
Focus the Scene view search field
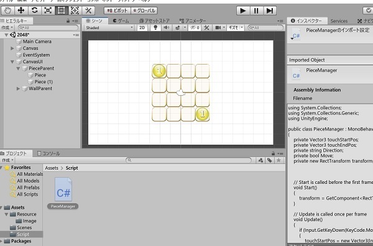coord(265,28)
